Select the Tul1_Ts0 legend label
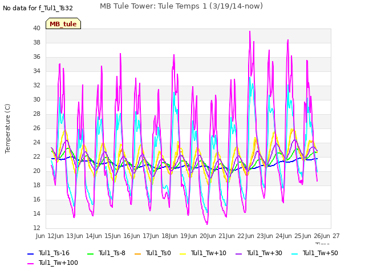The image size is (365, 274). (159, 253)
